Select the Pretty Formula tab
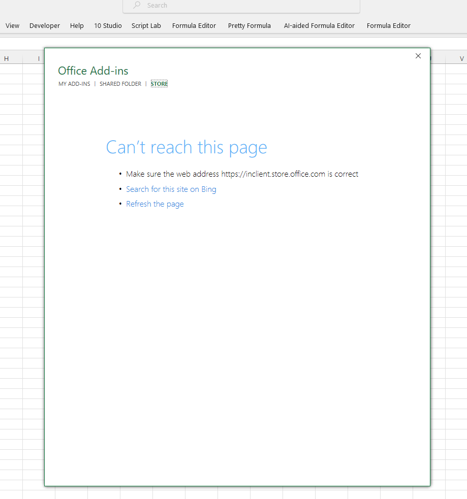The width and height of the screenshot is (467, 499). pos(249,25)
